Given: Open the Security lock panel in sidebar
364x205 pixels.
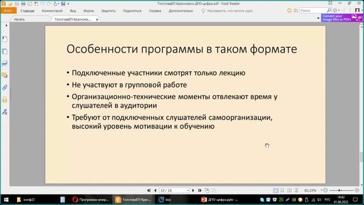Looking at the screenshot, I should point(5,100).
